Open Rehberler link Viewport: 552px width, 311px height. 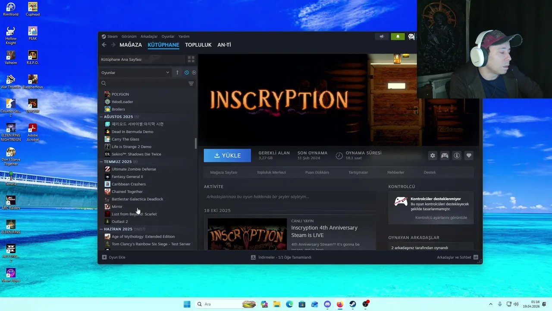pos(395,172)
